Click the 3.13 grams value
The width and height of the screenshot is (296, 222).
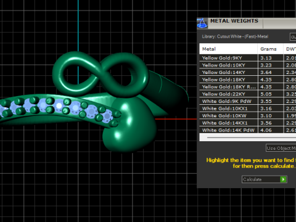[266, 58]
